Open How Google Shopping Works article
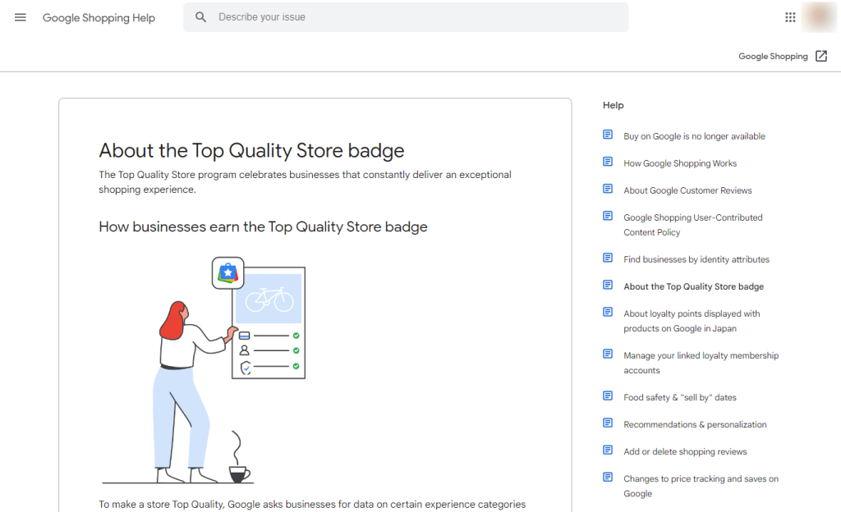This screenshot has height=512, width=841. (680, 163)
